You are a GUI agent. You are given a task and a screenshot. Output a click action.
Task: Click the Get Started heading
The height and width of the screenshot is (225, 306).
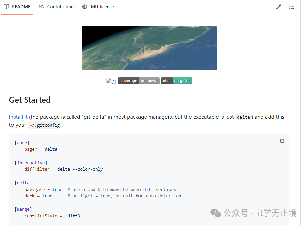[30, 100]
